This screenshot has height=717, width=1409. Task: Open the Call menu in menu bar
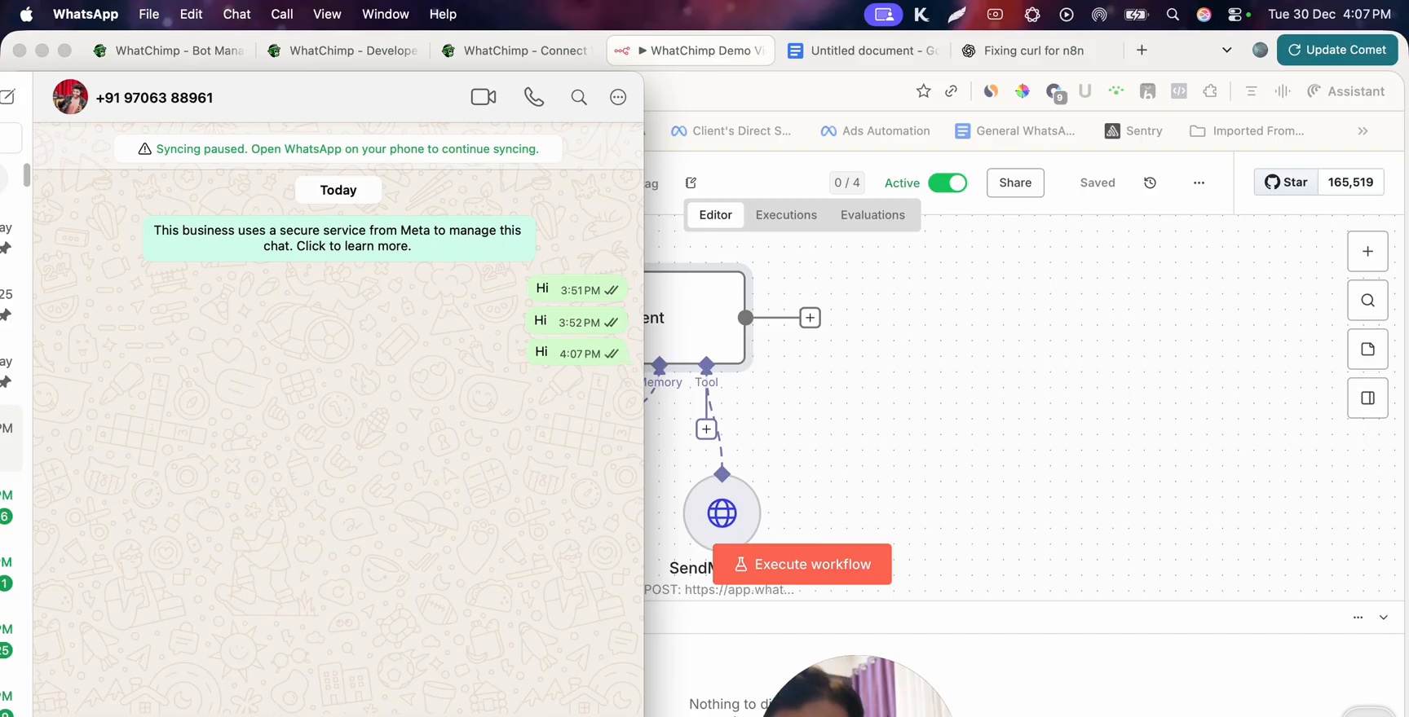tap(282, 14)
